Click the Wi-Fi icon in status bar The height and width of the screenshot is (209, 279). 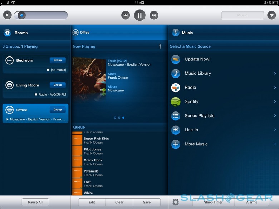coord(13,3)
